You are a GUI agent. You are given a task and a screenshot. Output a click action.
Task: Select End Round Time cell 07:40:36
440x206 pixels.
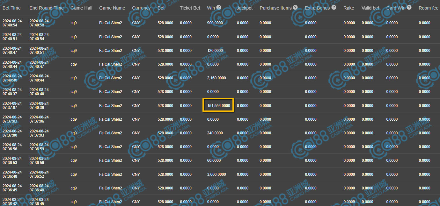click(x=39, y=106)
